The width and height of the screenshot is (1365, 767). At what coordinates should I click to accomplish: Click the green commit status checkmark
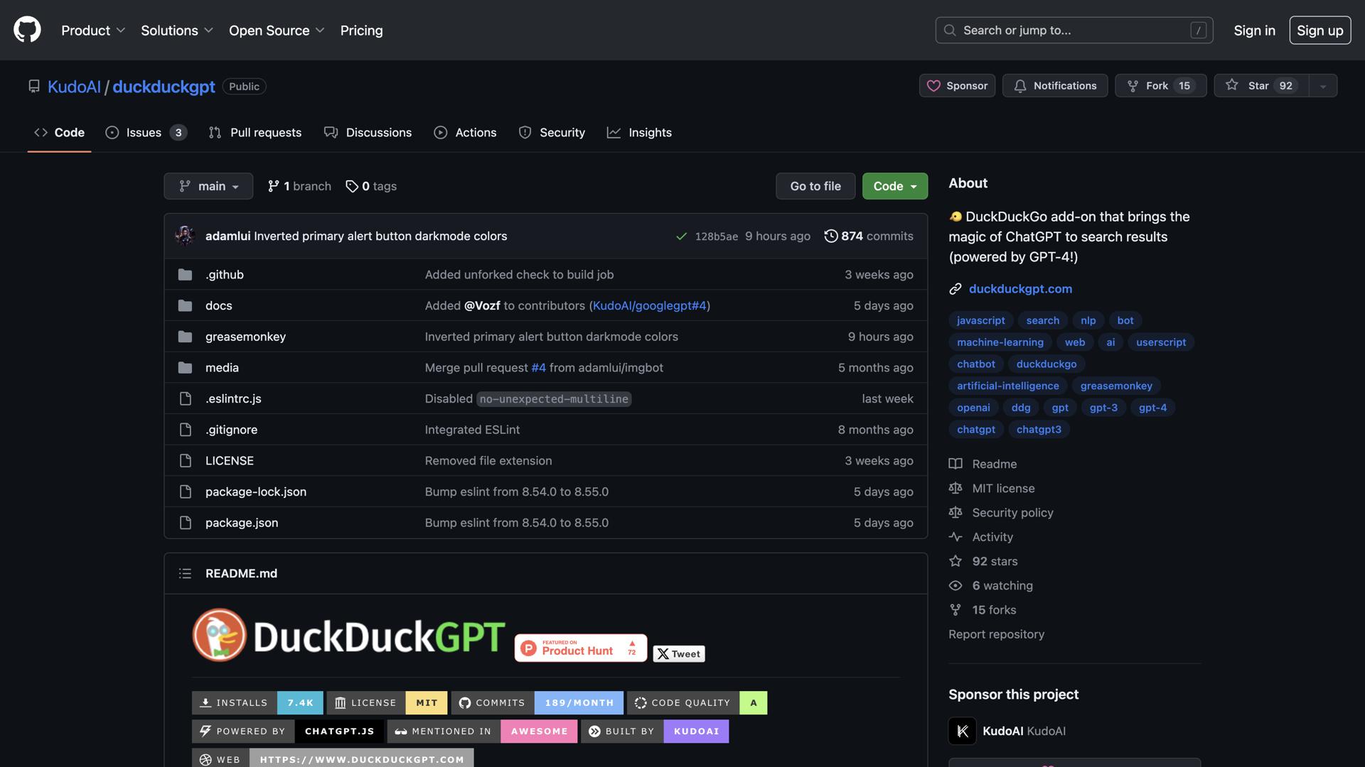(681, 236)
